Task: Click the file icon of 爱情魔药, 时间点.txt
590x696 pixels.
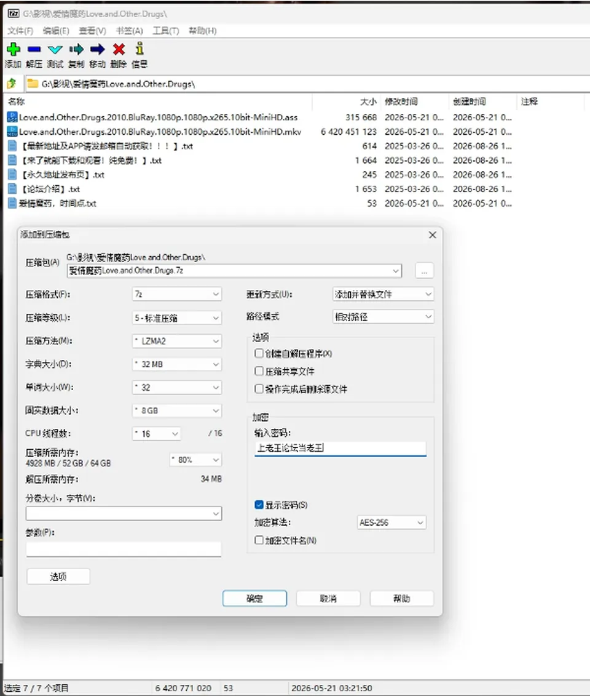Action: tap(12, 203)
